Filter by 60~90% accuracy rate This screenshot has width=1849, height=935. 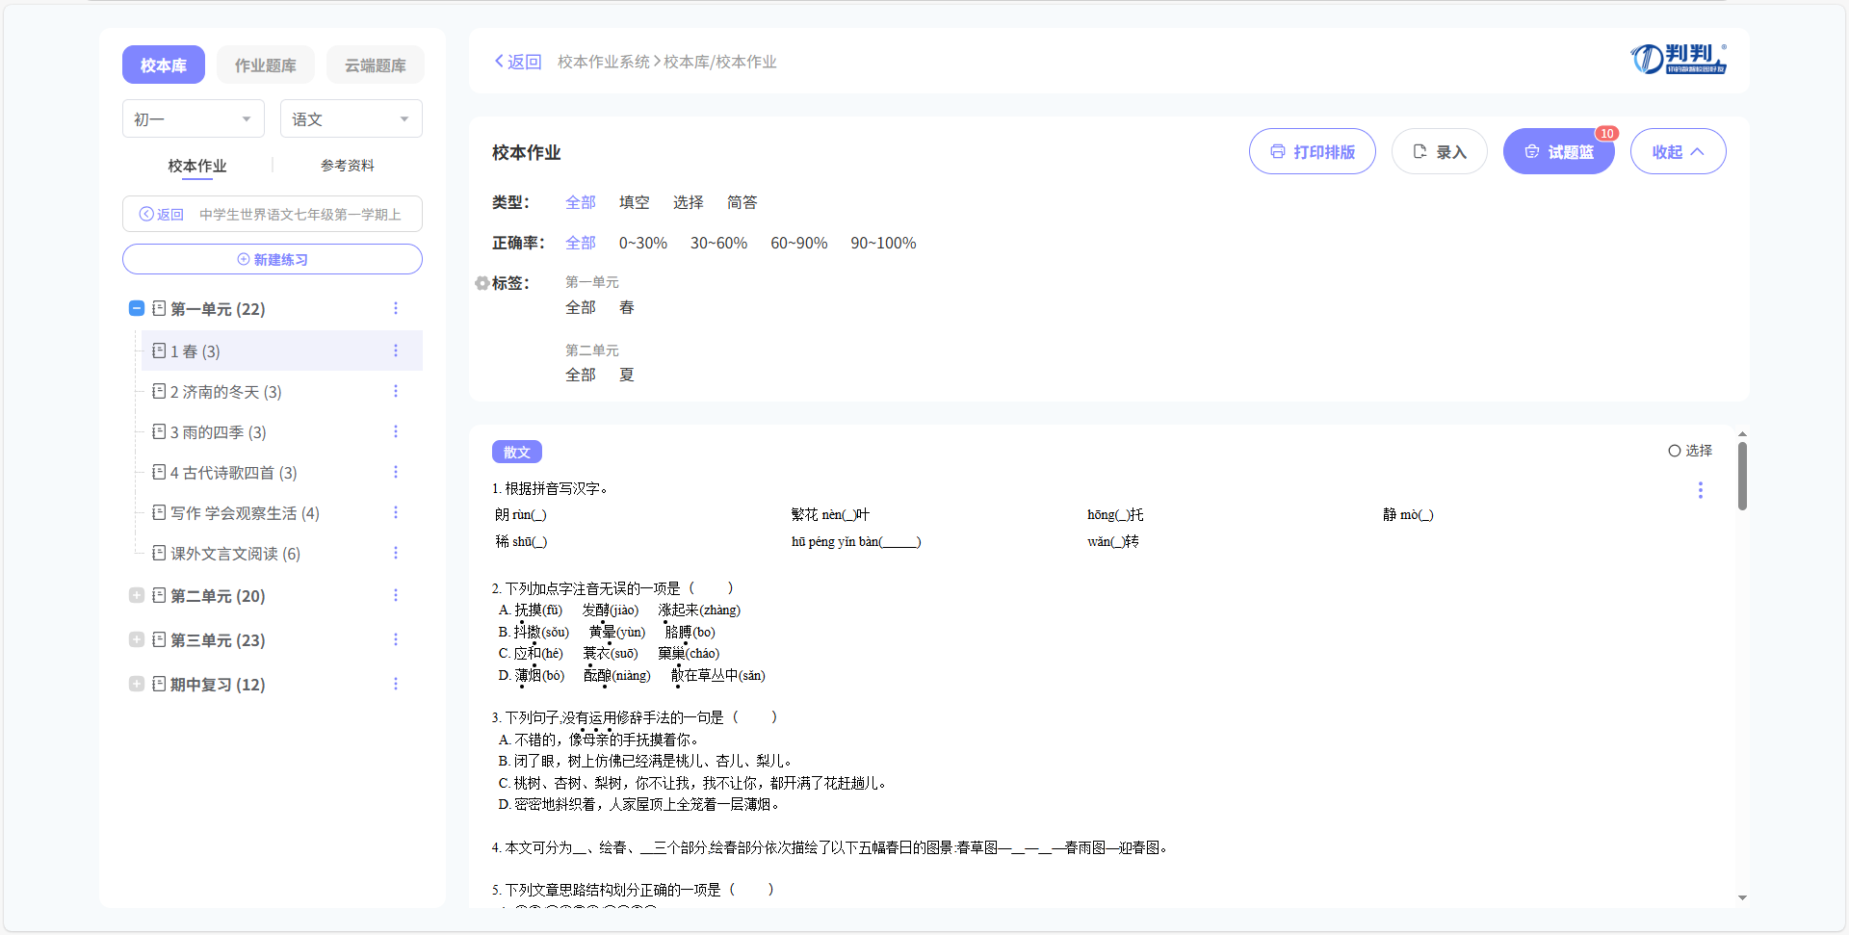[798, 243]
